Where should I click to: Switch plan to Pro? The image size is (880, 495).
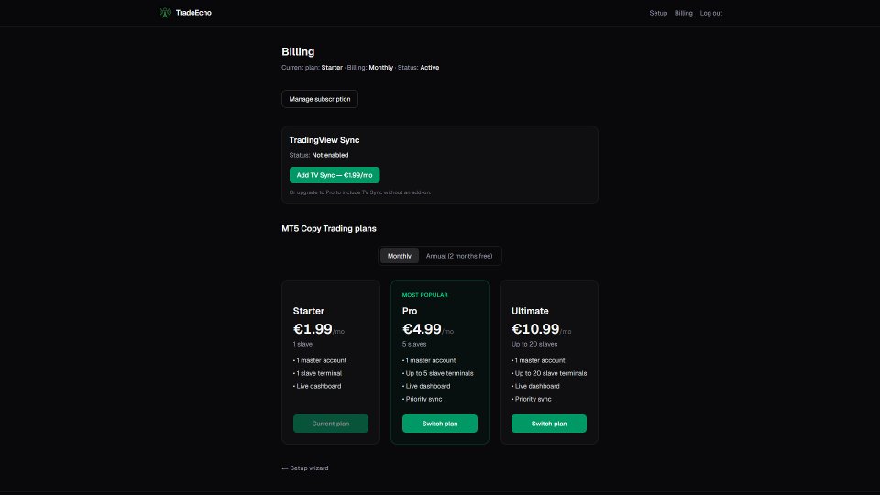pos(440,423)
